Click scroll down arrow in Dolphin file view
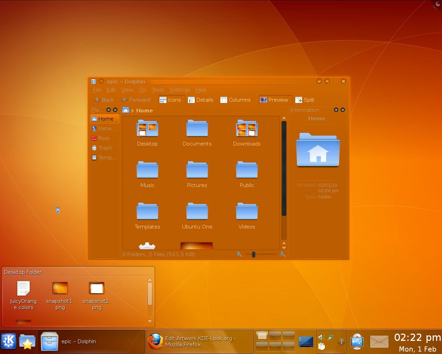This screenshot has width=442, height=354. [284, 248]
